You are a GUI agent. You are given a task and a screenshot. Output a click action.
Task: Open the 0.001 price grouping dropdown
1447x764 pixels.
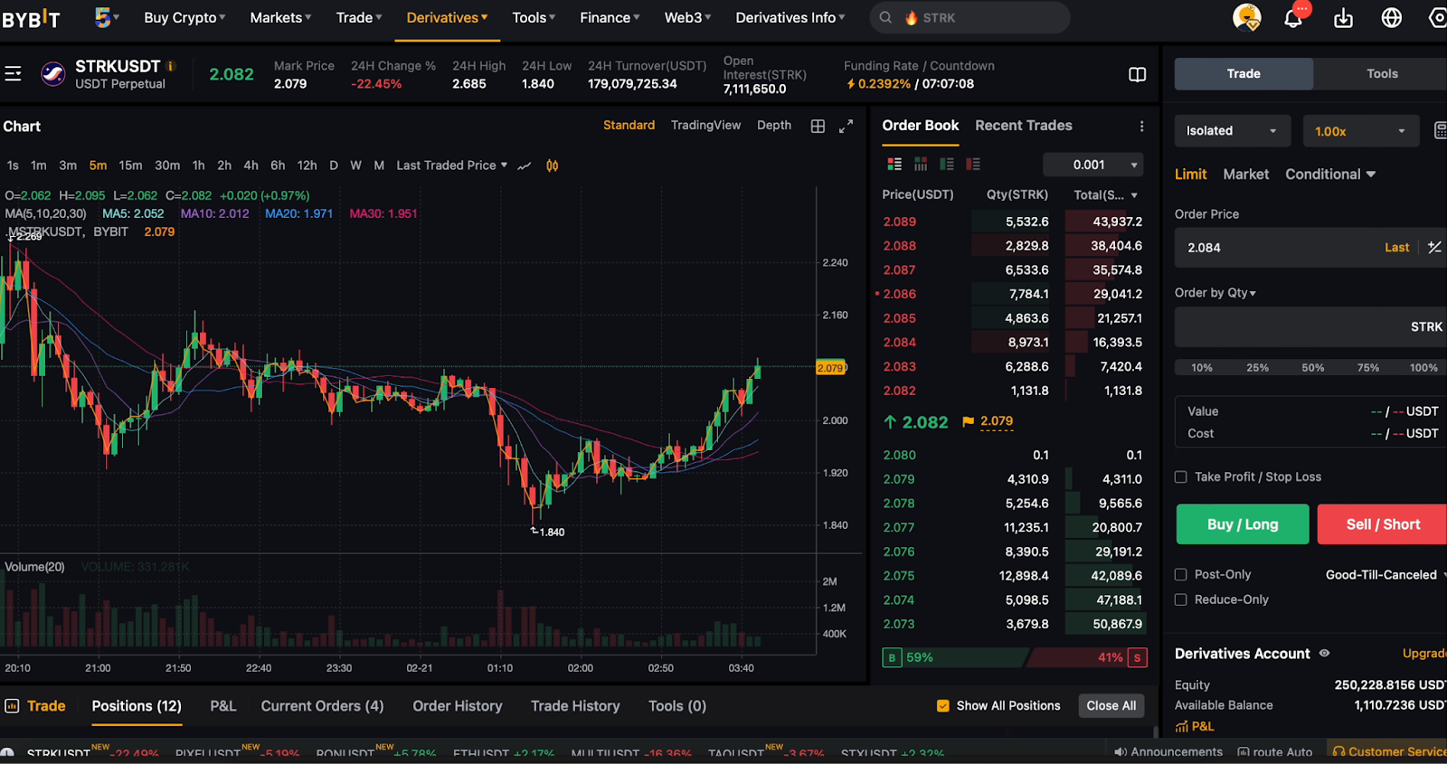1093,165
